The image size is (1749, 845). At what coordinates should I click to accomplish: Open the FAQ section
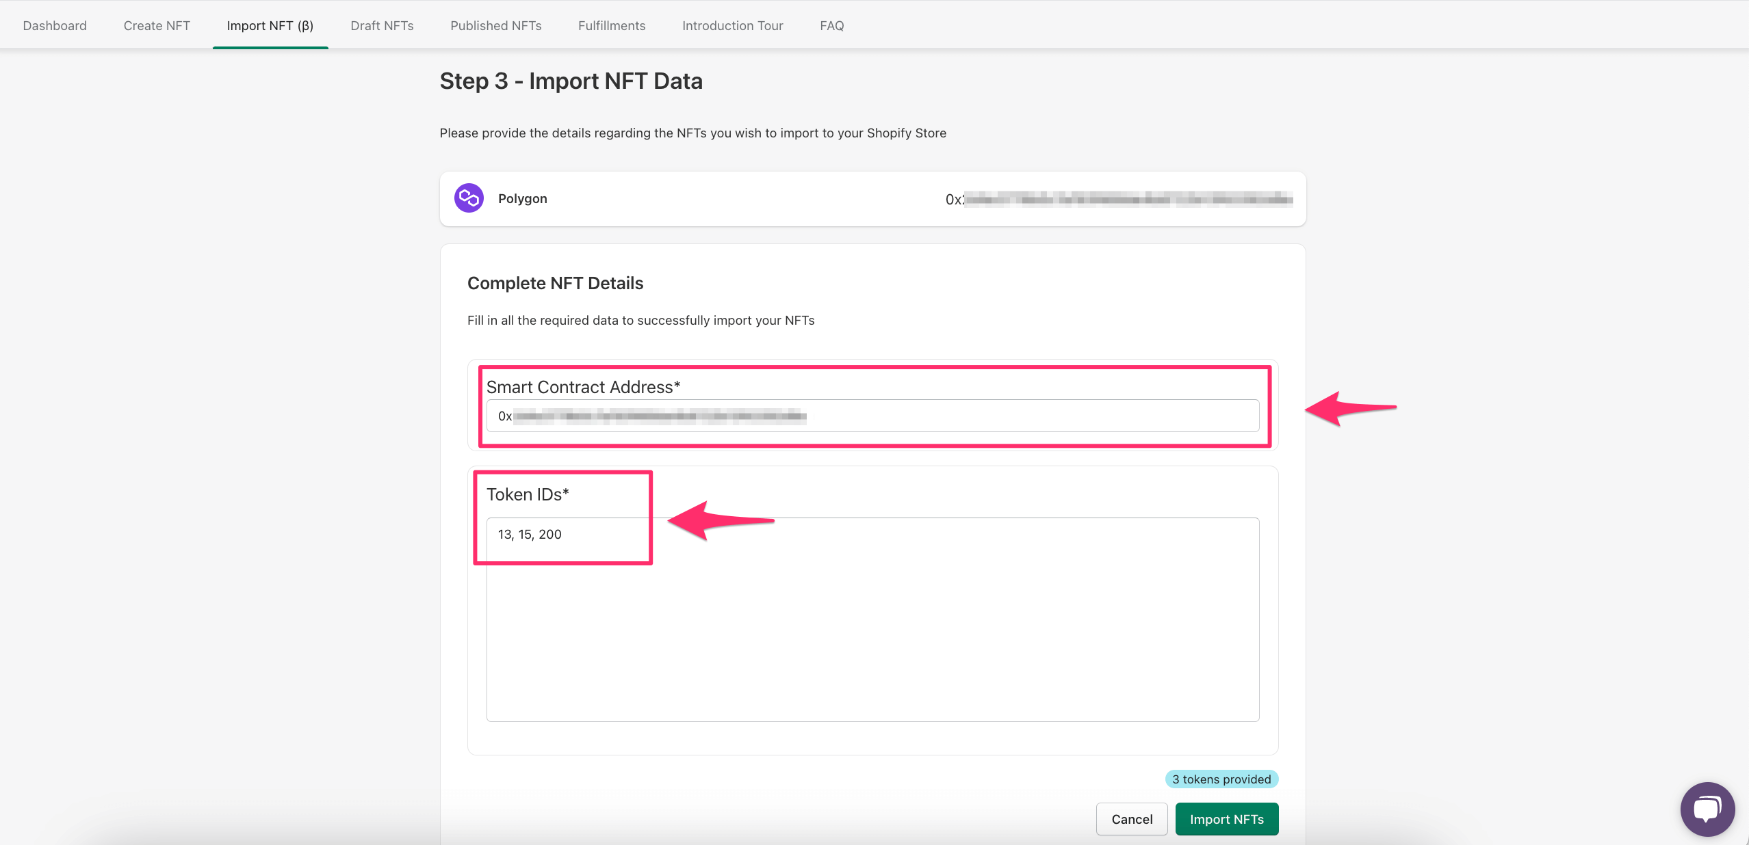click(x=831, y=25)
